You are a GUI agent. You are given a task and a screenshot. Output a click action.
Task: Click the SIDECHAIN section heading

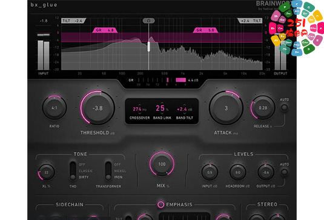[x=70, y=204]
